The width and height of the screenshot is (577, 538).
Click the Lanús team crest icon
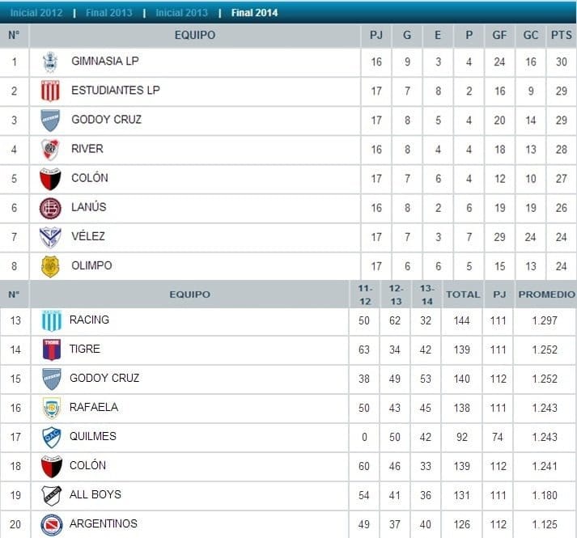tap(50, 208)
